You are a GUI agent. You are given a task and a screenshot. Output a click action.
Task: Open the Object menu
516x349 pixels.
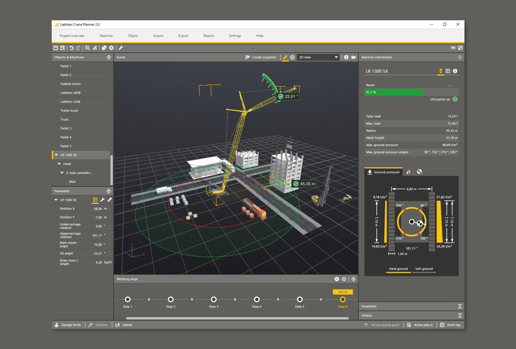pos(133,36)
